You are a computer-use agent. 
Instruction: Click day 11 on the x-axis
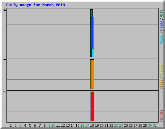[58, 125]
